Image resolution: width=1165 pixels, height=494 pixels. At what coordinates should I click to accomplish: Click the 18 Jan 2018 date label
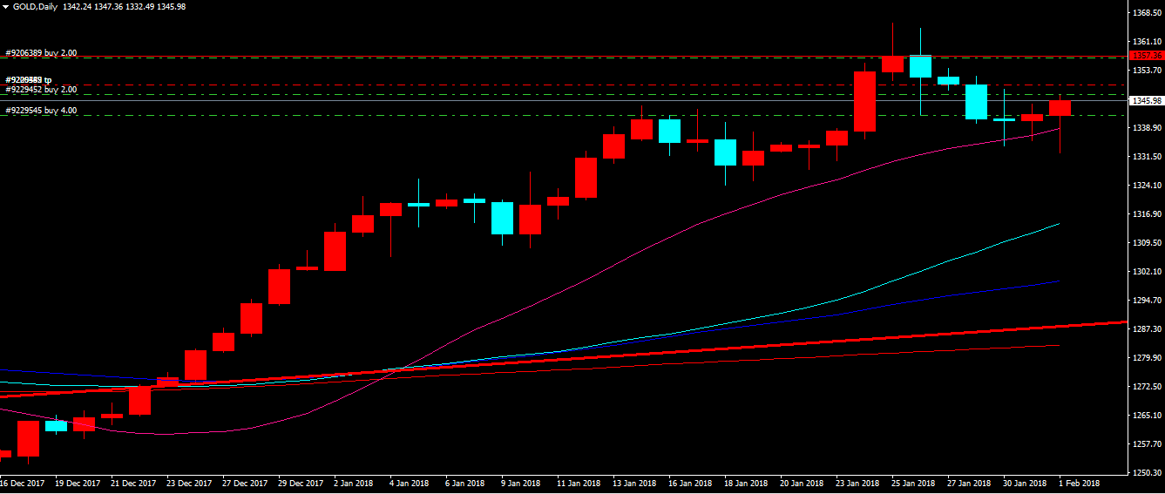[x=747, y=484]
